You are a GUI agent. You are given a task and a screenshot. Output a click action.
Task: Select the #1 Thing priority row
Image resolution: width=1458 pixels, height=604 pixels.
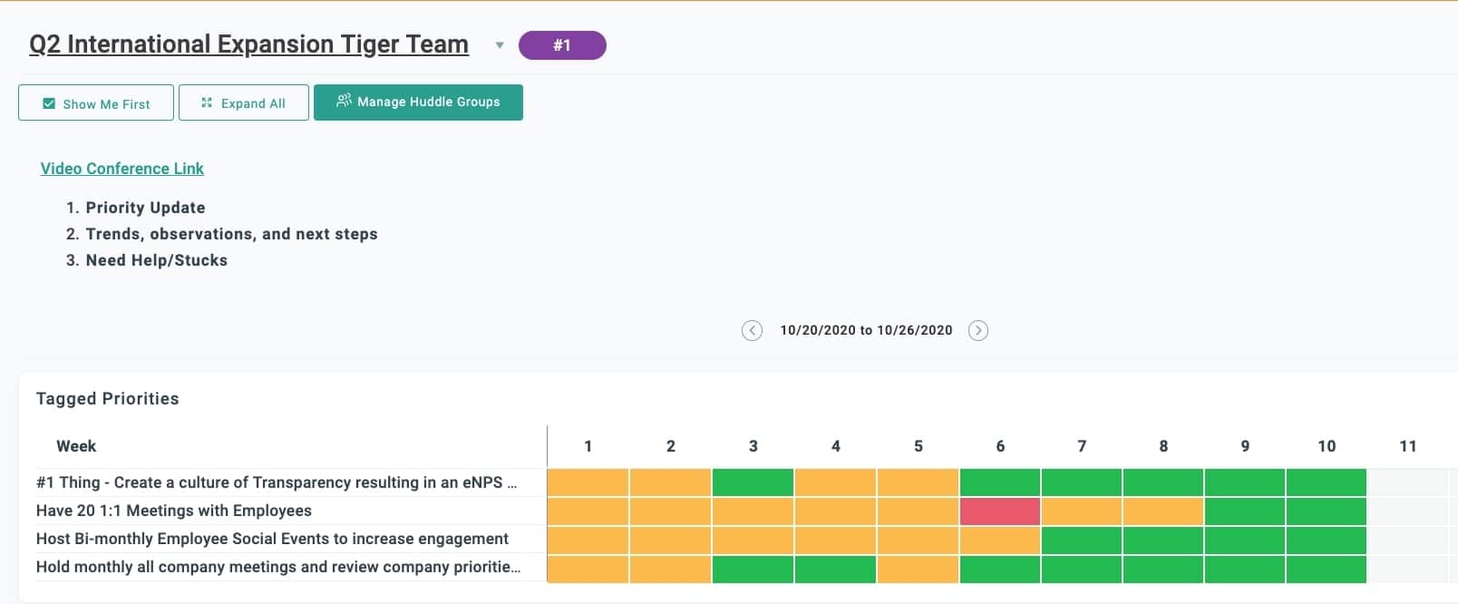277,482
